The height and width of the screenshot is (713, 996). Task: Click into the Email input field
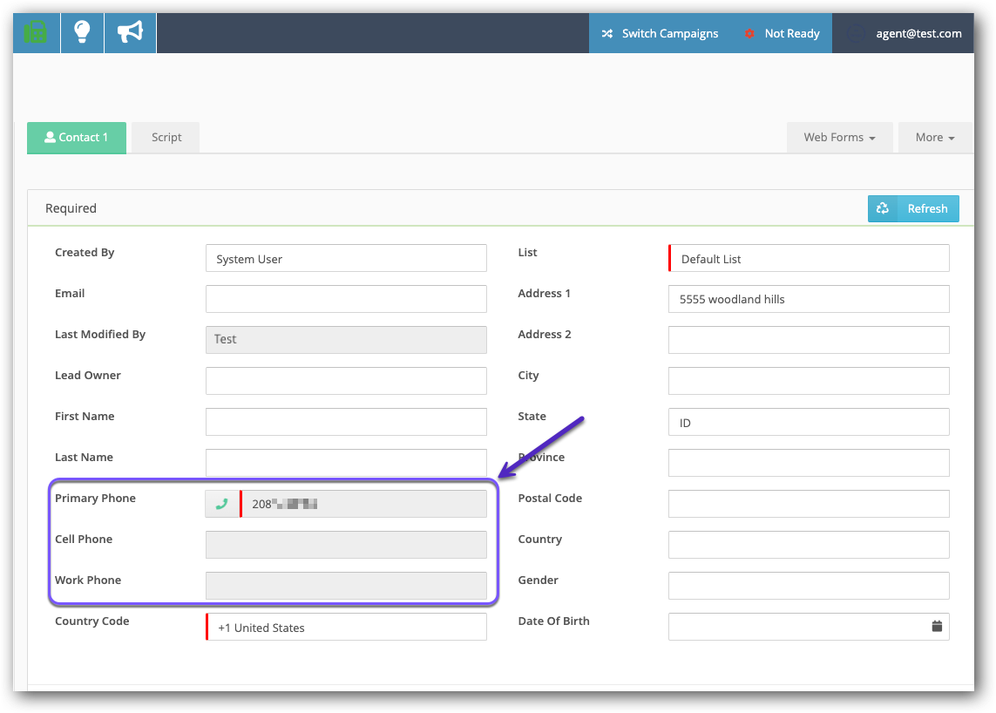point(346,299)
